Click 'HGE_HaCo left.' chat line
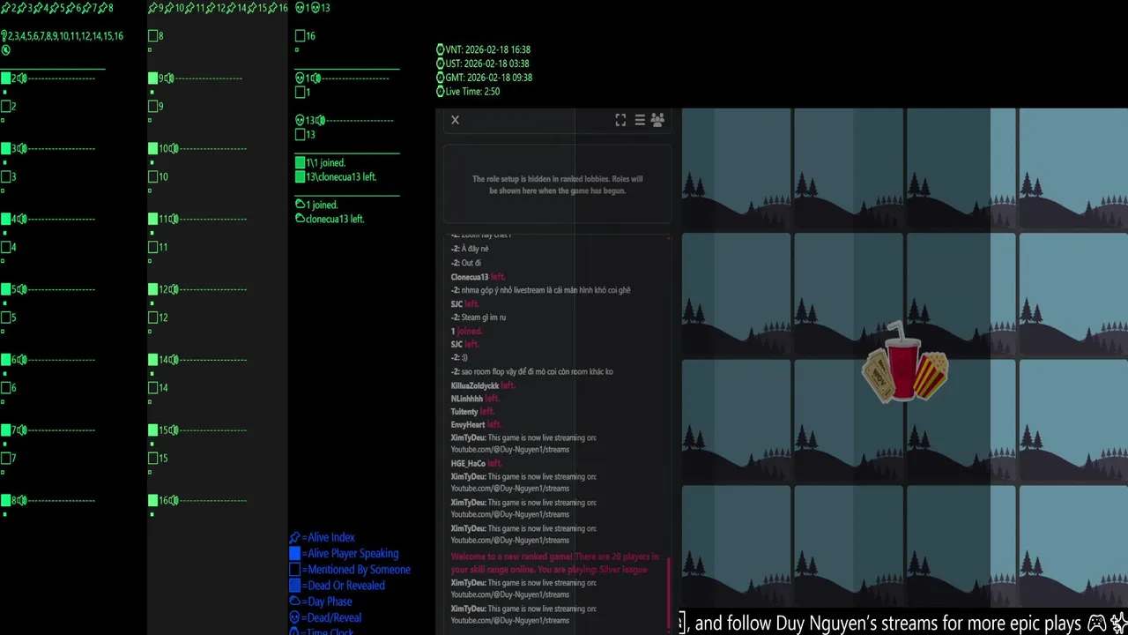The width and height of the screenshot is (1128, 635). click(x=477, y=463)
